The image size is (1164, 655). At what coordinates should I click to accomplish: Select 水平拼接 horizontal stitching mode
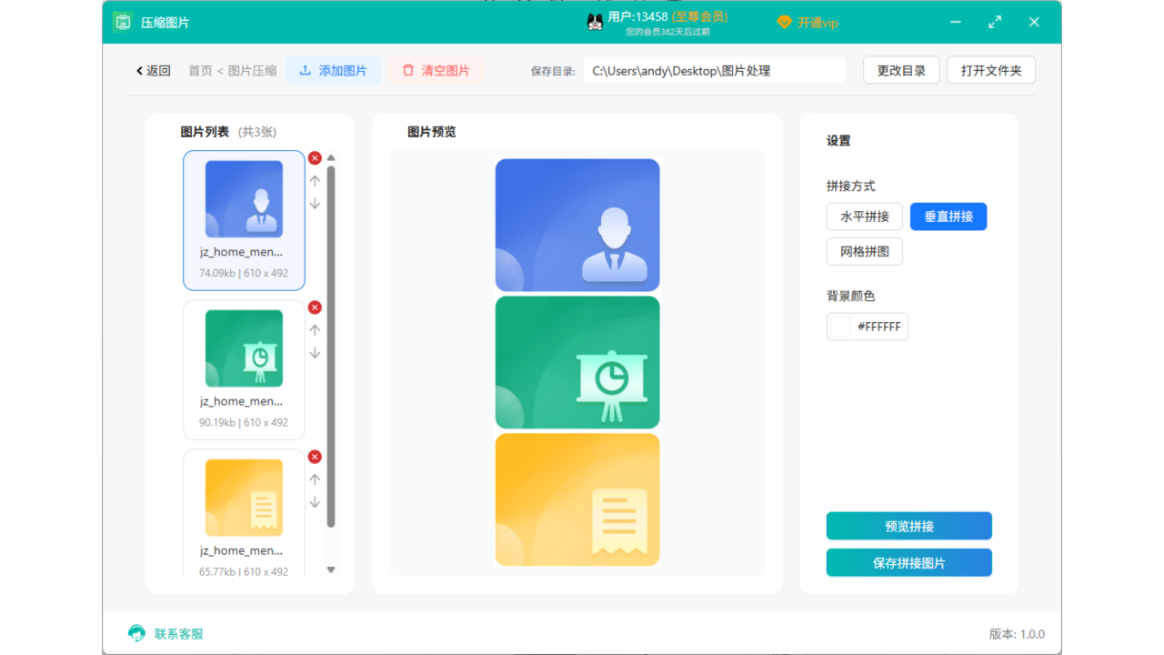pyautogui.click(x=864, y=217)
